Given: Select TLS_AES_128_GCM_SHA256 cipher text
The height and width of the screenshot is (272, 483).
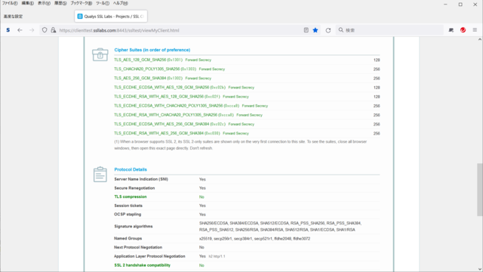Looking at the screenshot, I should point(140,60).
